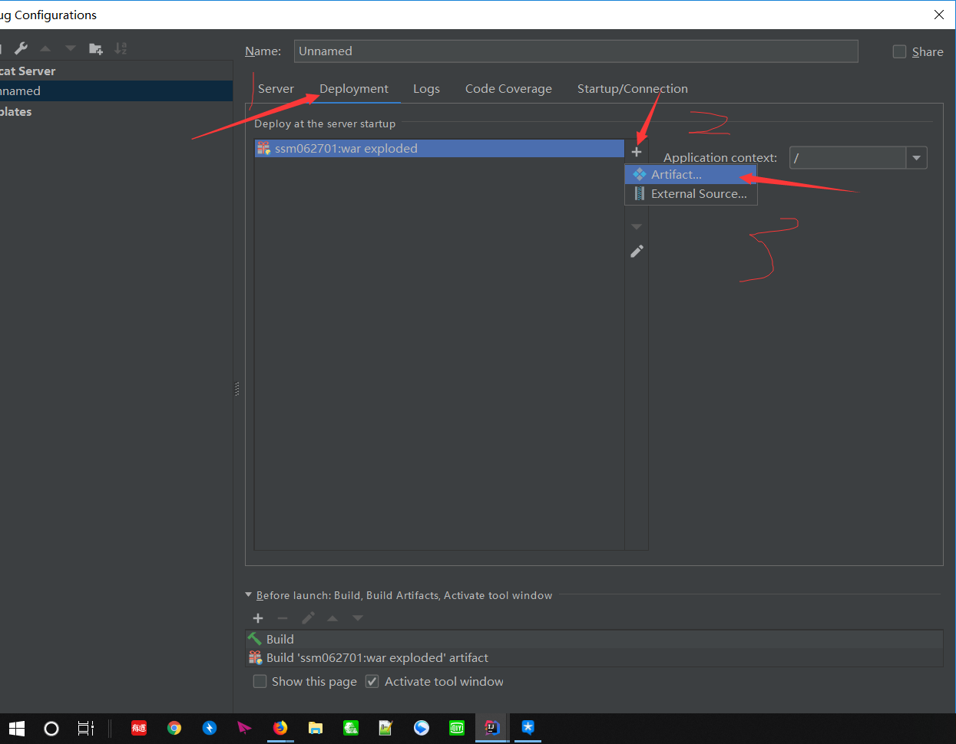The image size is (956, 744).
Task: Create a new configuration folder
Action: [96, 48]
